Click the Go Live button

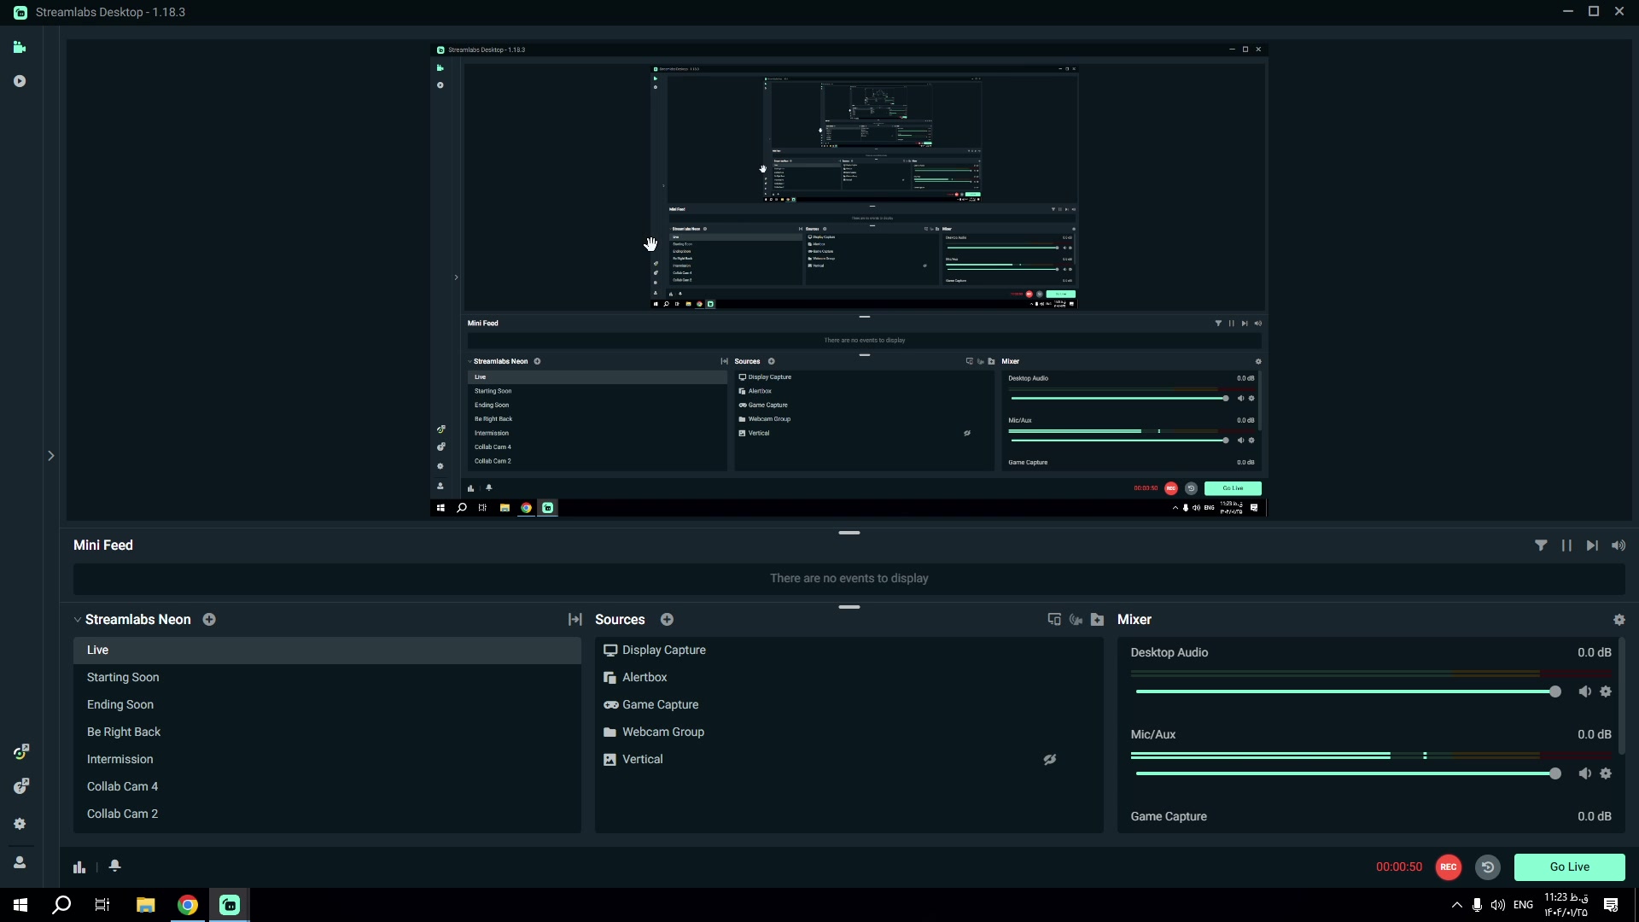pyautogui.click(x=1570, y=867)
